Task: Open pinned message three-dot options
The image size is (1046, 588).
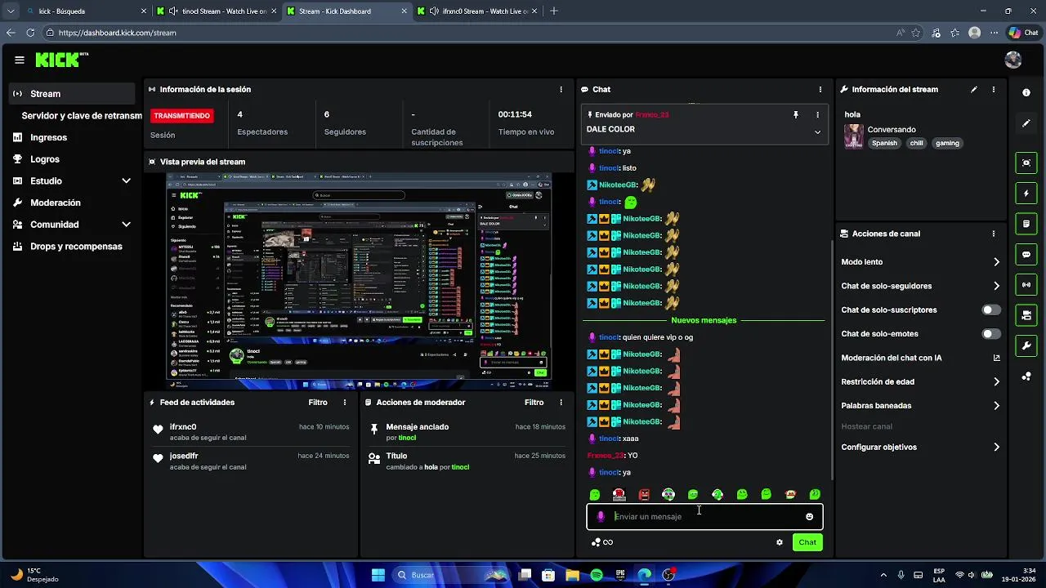Action: coord(817,115)
